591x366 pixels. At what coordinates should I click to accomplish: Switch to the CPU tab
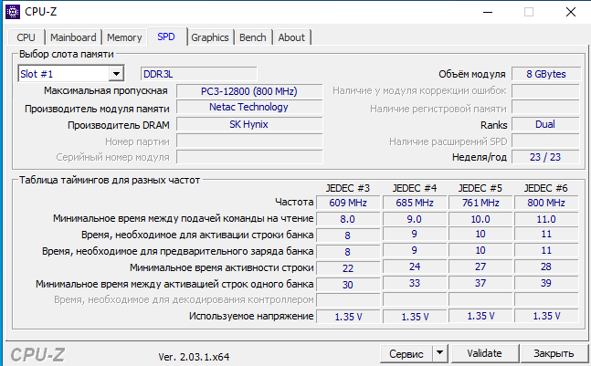(26, 37)
